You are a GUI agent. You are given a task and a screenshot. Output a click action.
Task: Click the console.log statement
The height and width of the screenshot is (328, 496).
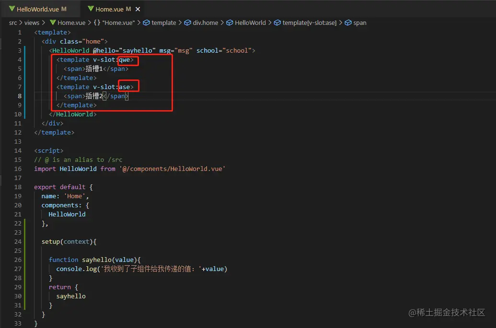(x=142, y=269)
